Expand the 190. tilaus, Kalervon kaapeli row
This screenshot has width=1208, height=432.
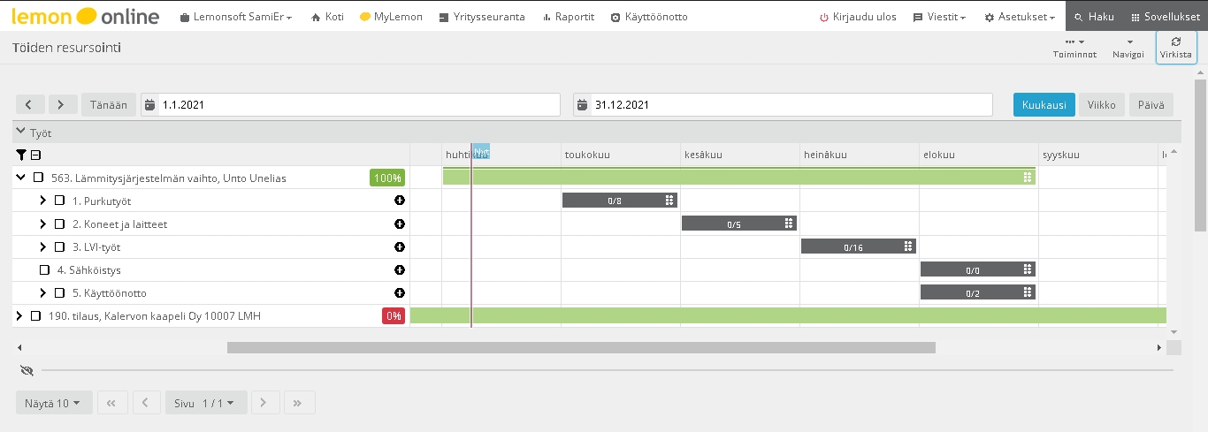point(19,315)
